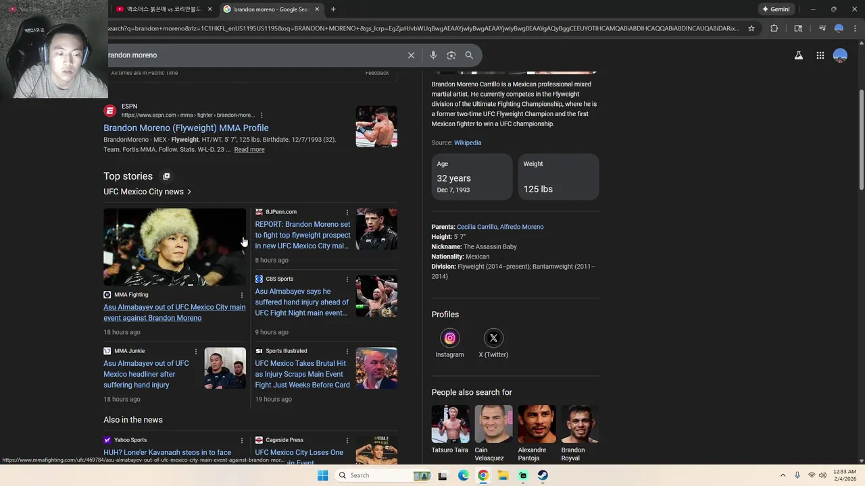
Task: Clear the search box with the X icon
Action: click(411, 55)
